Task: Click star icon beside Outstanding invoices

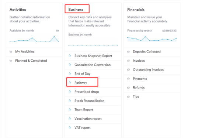Action: click(x=128, y=70)
